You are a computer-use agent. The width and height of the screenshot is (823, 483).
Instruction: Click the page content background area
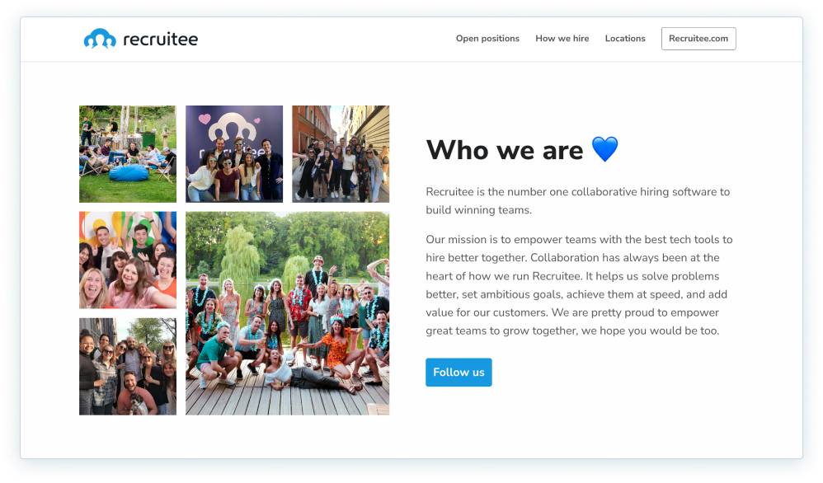[x=412, y=437]
